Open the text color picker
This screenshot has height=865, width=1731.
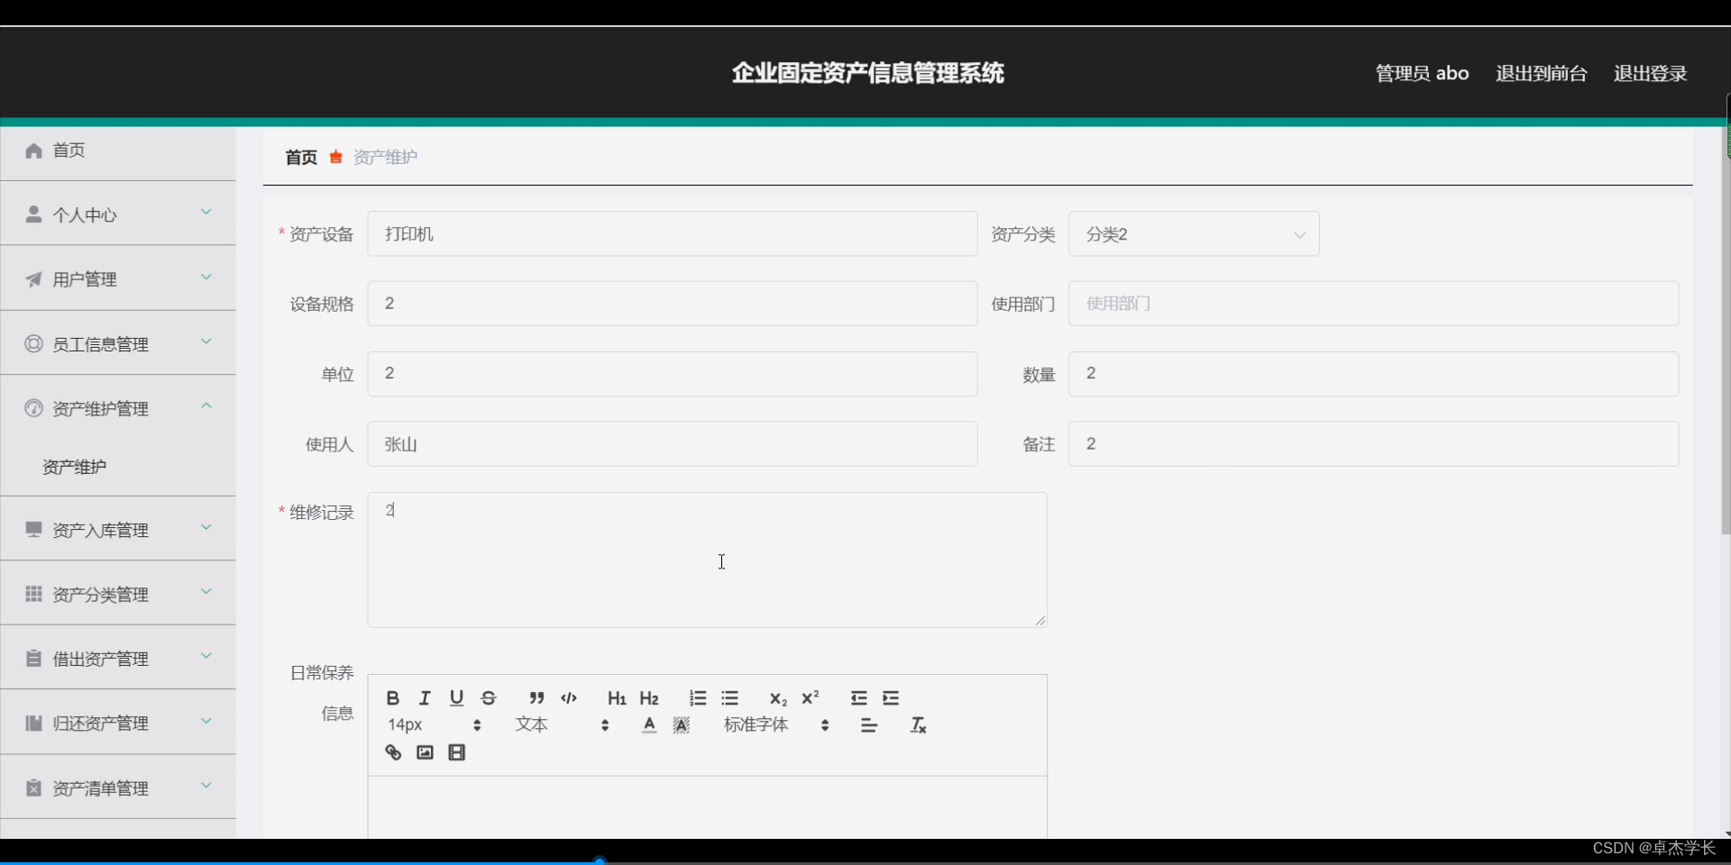648,724
